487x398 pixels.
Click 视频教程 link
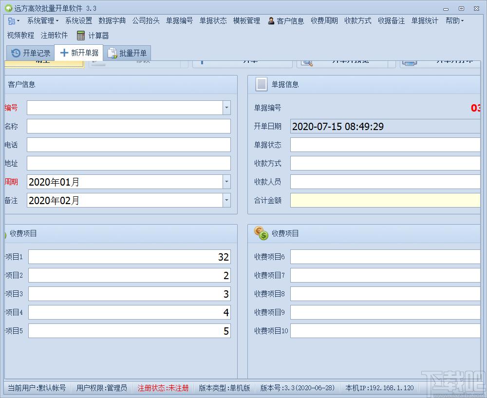pos(20,36)
